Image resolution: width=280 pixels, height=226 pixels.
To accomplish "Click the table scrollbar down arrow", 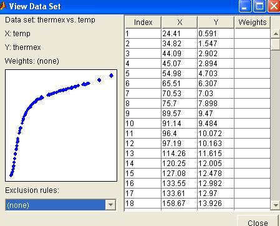I will coord(276,205).
